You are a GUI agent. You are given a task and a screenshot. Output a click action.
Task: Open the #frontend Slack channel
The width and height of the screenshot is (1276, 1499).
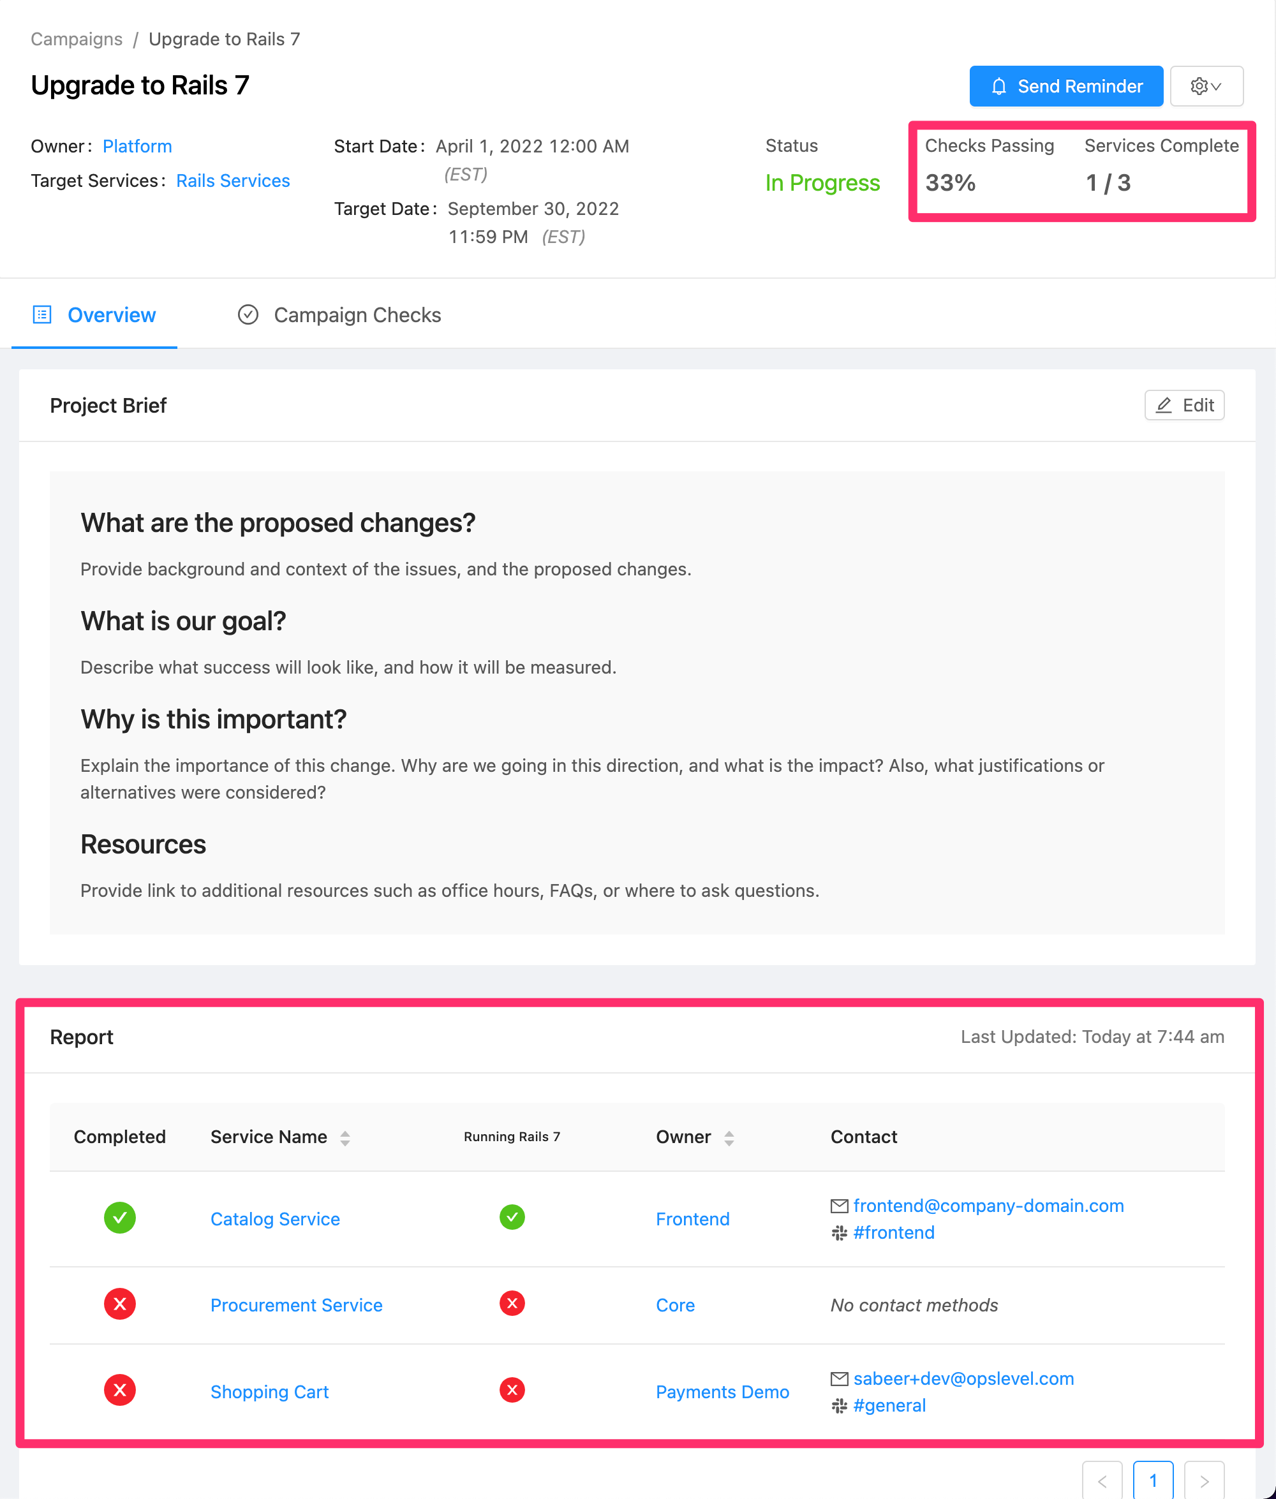coord(893,1232)
